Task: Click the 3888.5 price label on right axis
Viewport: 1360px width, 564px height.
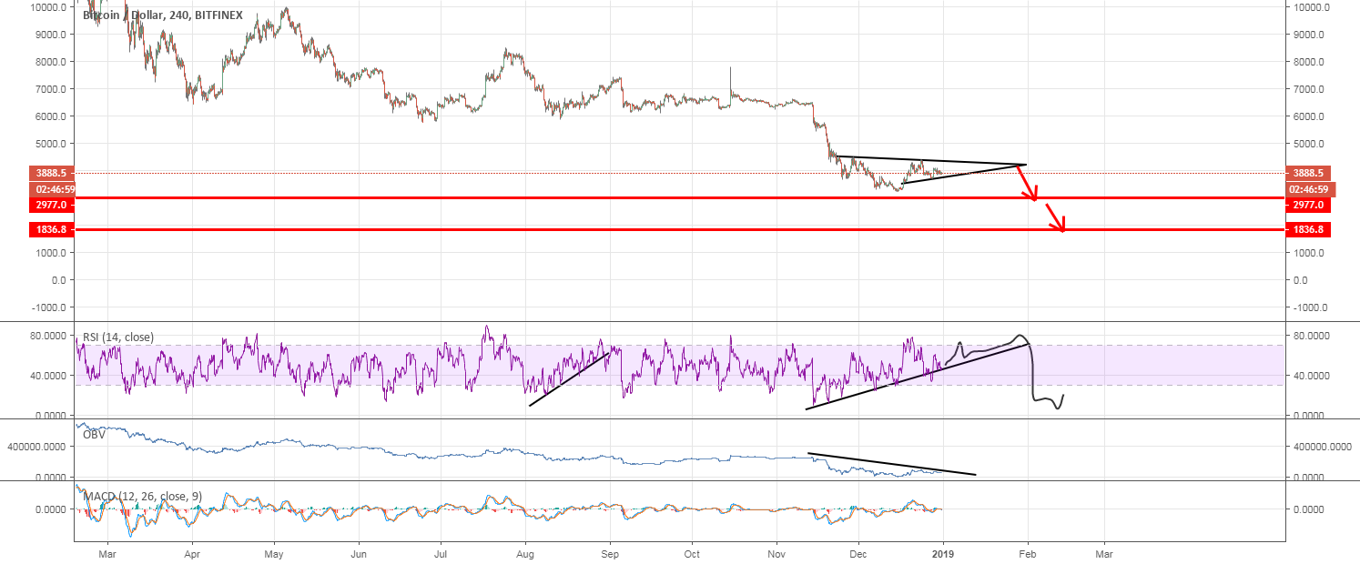Action: pos(1308,172)
